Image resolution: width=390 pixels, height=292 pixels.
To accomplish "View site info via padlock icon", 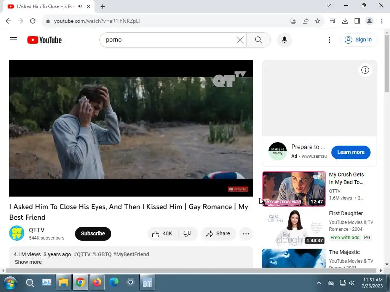I will 48,21.
